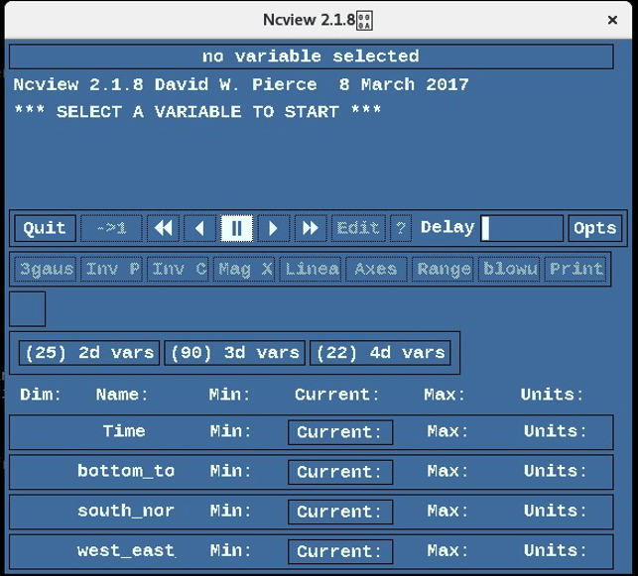Click the south_nor dimension name
This screenshot has width=638, height=576.
click(x=126, y=511)
